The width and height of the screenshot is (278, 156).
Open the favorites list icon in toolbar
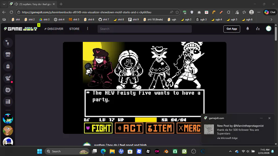point(244,12)
